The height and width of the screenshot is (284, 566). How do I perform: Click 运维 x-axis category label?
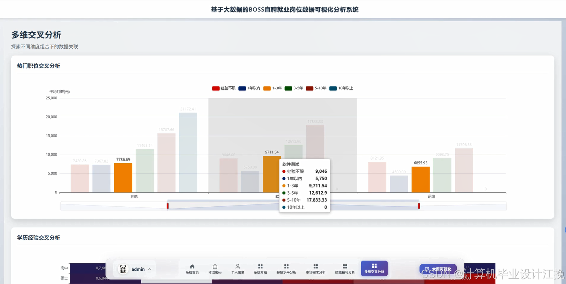tap(432, 196)
